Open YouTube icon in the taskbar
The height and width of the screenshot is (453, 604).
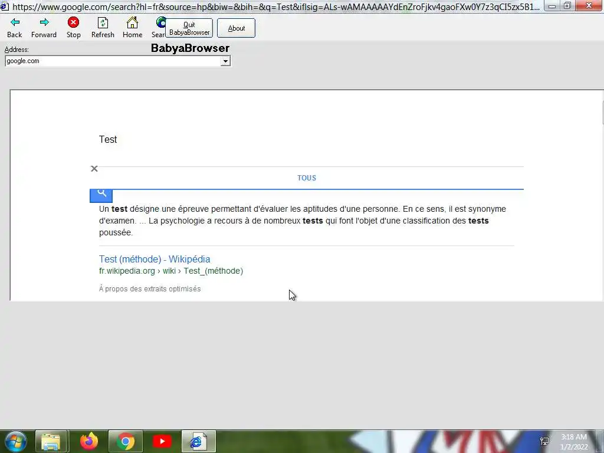(x=162, y=441)
